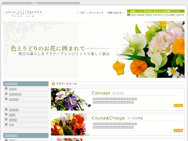Open the TOP navigation link
The width and height of the screenshot is (188, 141).
[x=82, y=13]
